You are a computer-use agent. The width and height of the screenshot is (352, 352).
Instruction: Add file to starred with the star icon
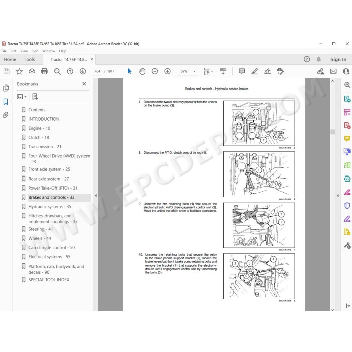pyautogui.click(x=19, y=71)
